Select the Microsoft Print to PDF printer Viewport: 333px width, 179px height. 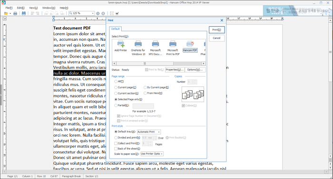(x=173, y=48)
